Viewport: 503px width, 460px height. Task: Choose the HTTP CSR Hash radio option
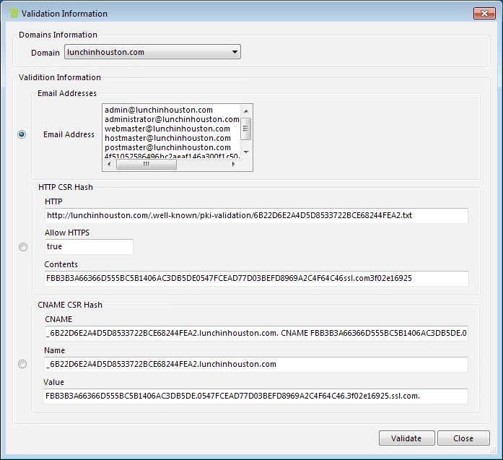click(x=23, y=247)
